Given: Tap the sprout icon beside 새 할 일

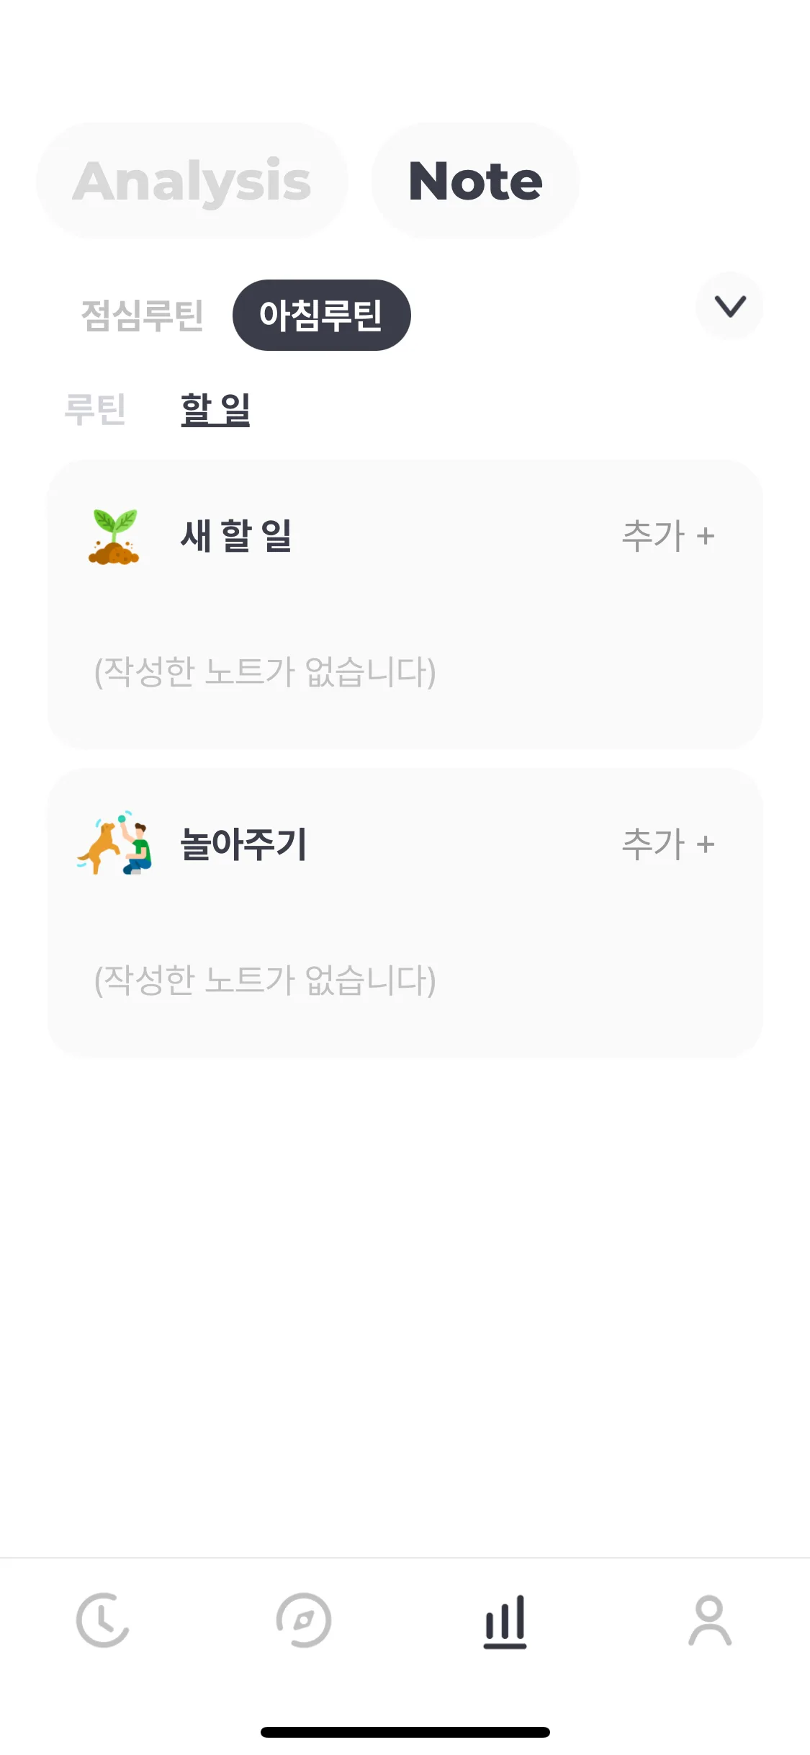Looking at the screenshot, I should click(114, 537).
